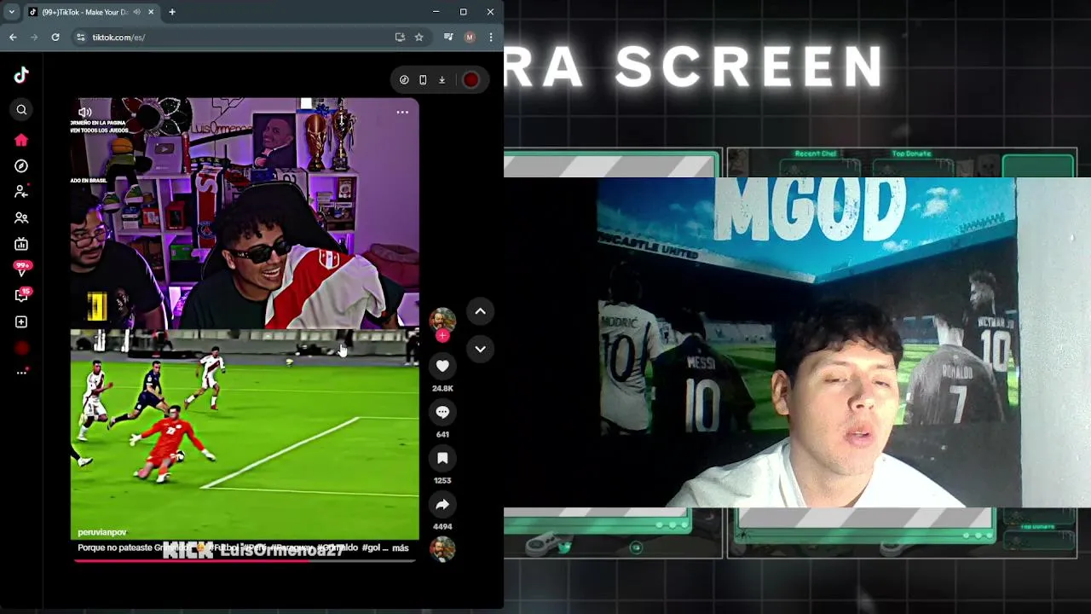Go to the previous video with up arrow

[480, 311]
